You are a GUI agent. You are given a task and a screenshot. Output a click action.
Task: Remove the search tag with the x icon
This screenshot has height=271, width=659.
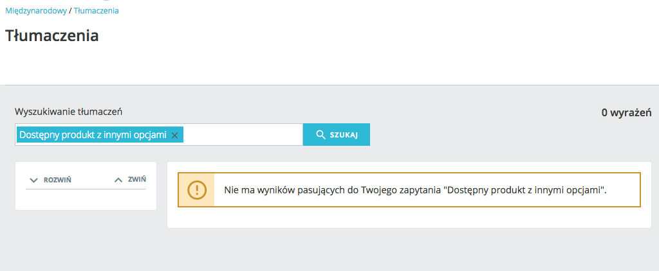coord(174,135)
